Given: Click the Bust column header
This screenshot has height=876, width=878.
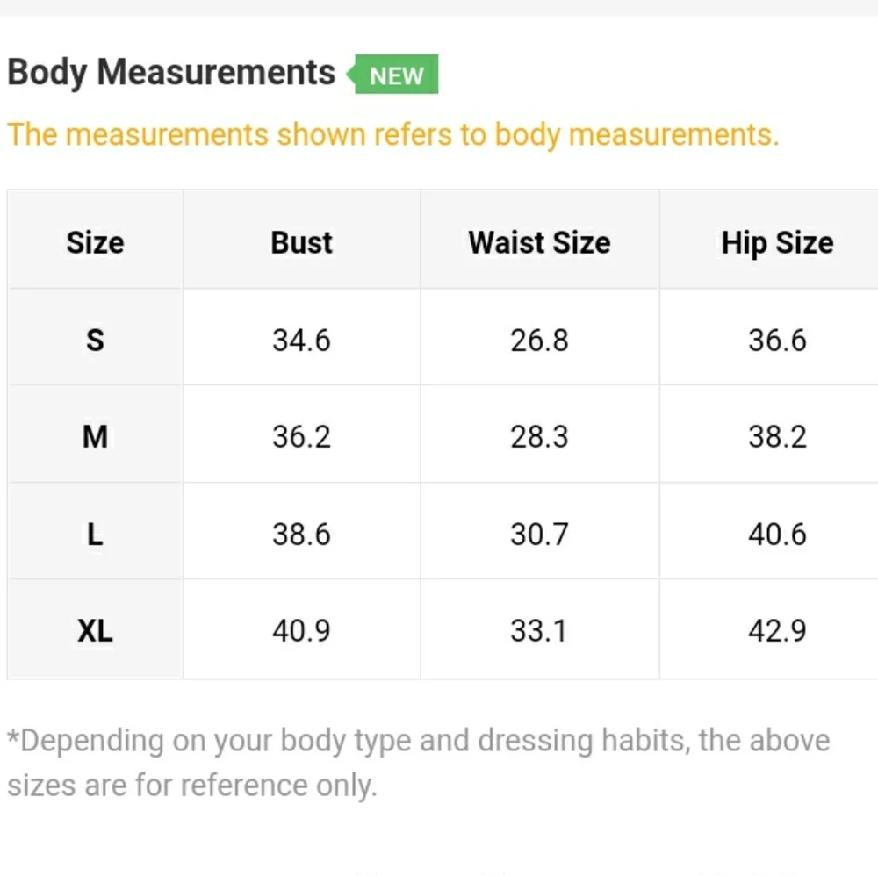Looking at the screenshot, I should 302,242.
